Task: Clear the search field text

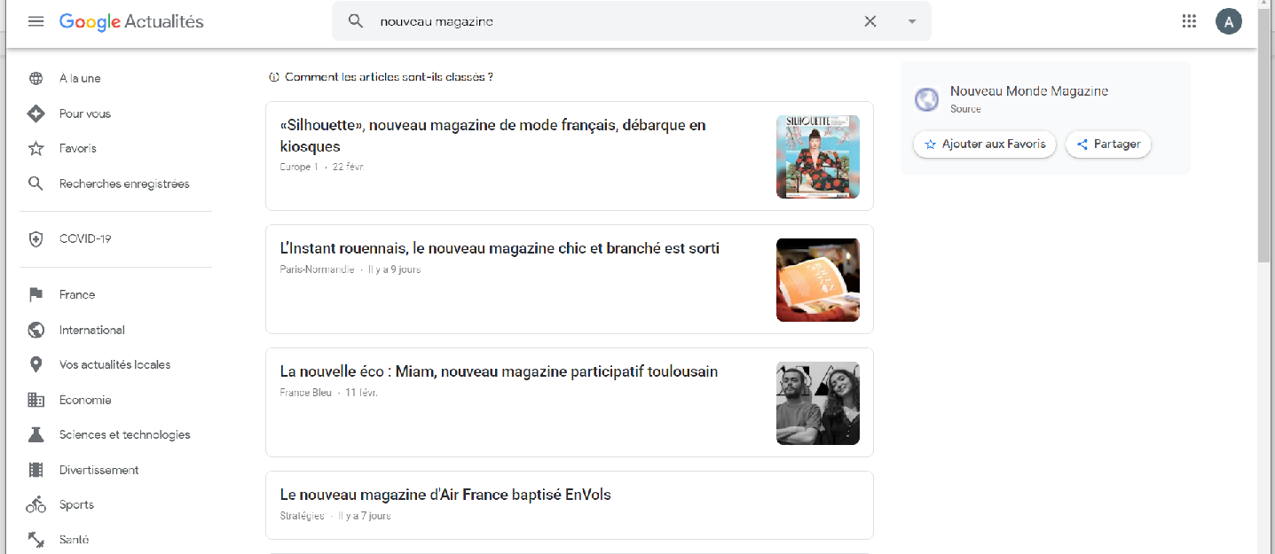Action: click(870, 21)
